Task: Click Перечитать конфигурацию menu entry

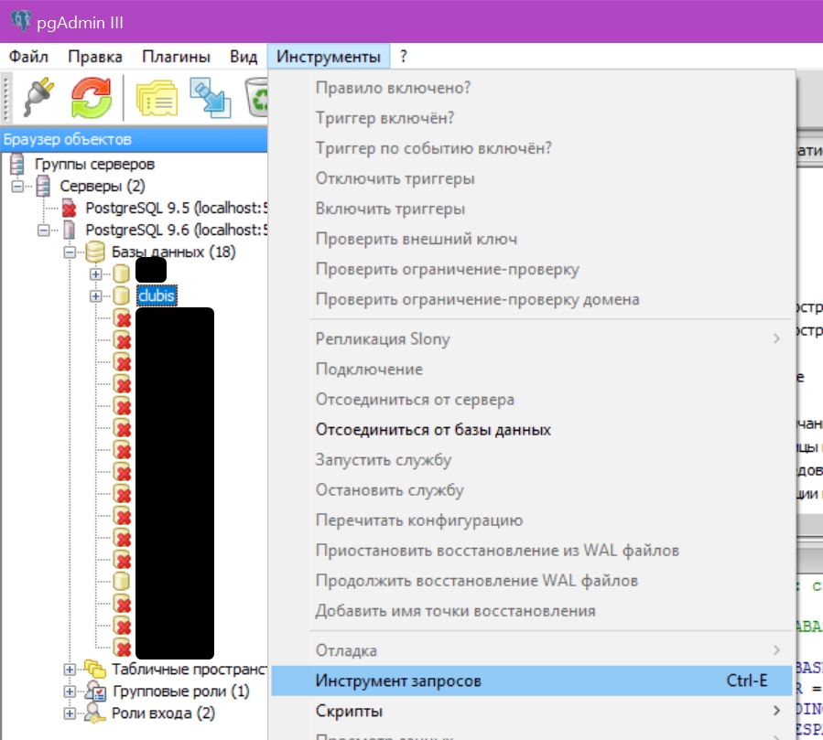Action: pos(531,520)
